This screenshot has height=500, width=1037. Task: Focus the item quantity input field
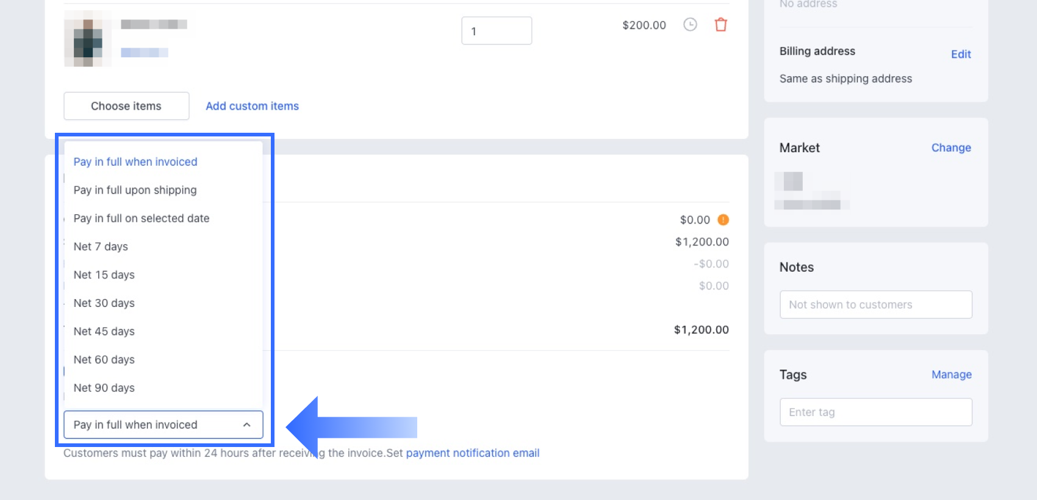tap(497, 31)
